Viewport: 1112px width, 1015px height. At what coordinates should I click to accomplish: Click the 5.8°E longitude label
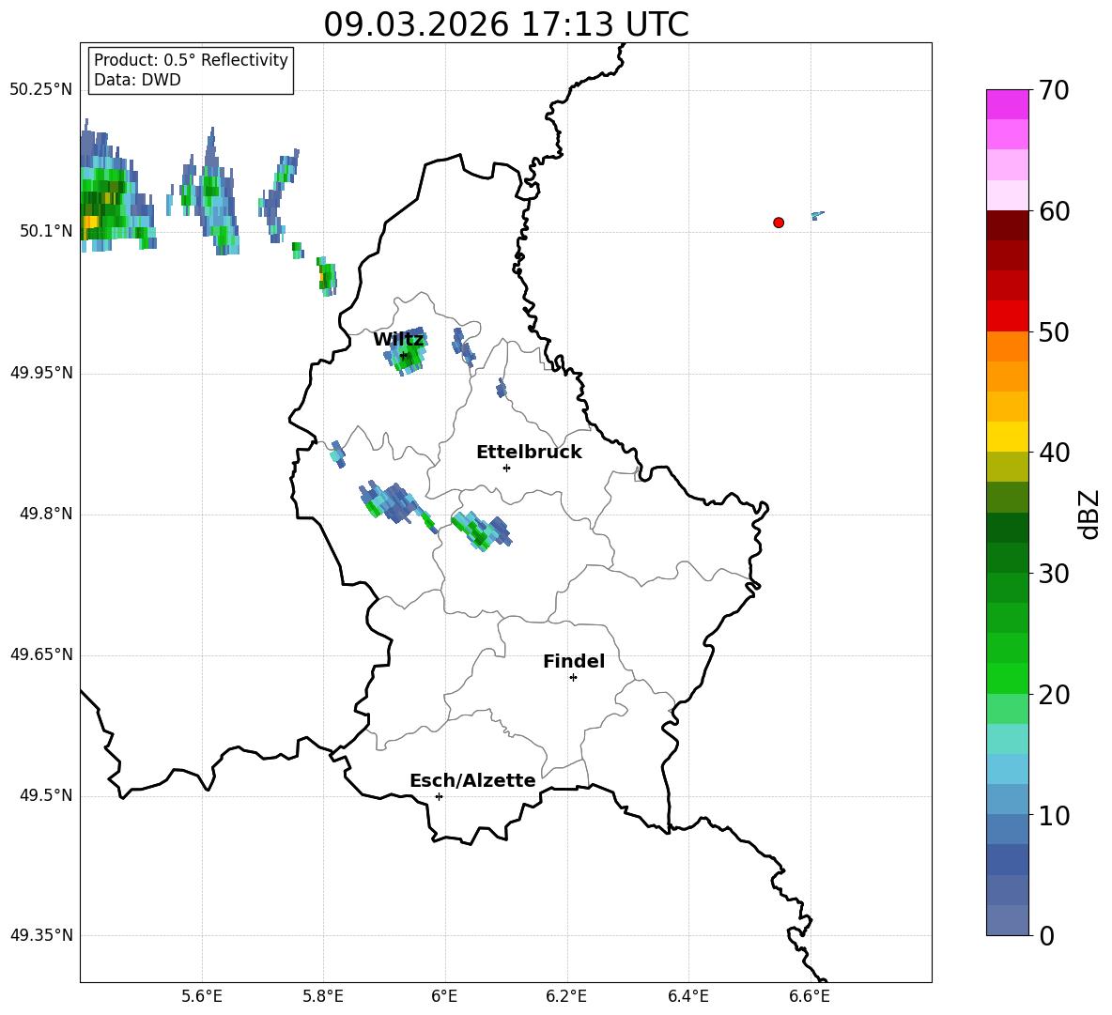click(x=323, y=996)
